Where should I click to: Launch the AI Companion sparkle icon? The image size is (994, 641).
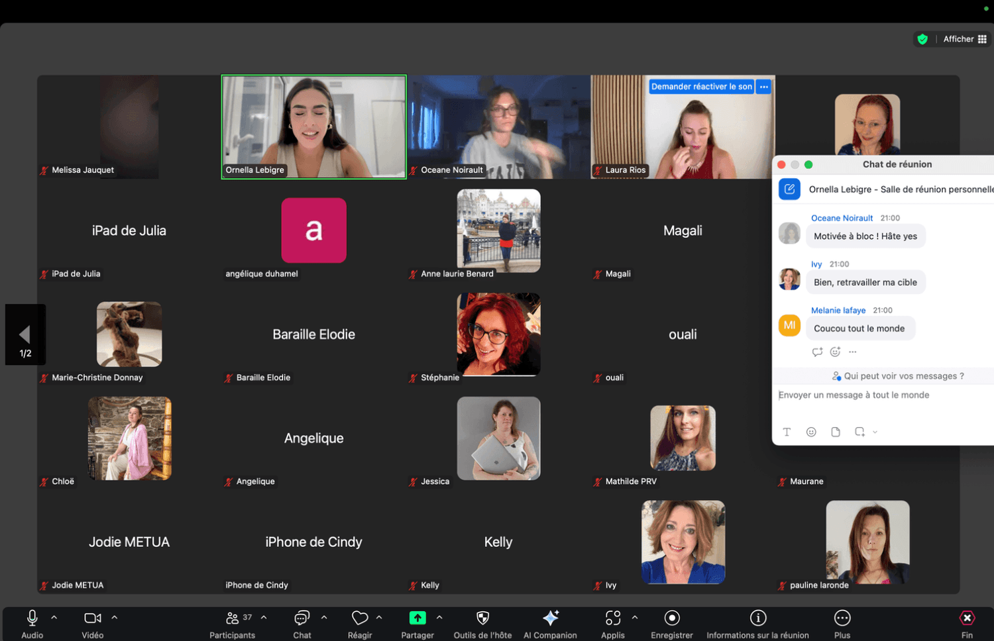point(551,618)
